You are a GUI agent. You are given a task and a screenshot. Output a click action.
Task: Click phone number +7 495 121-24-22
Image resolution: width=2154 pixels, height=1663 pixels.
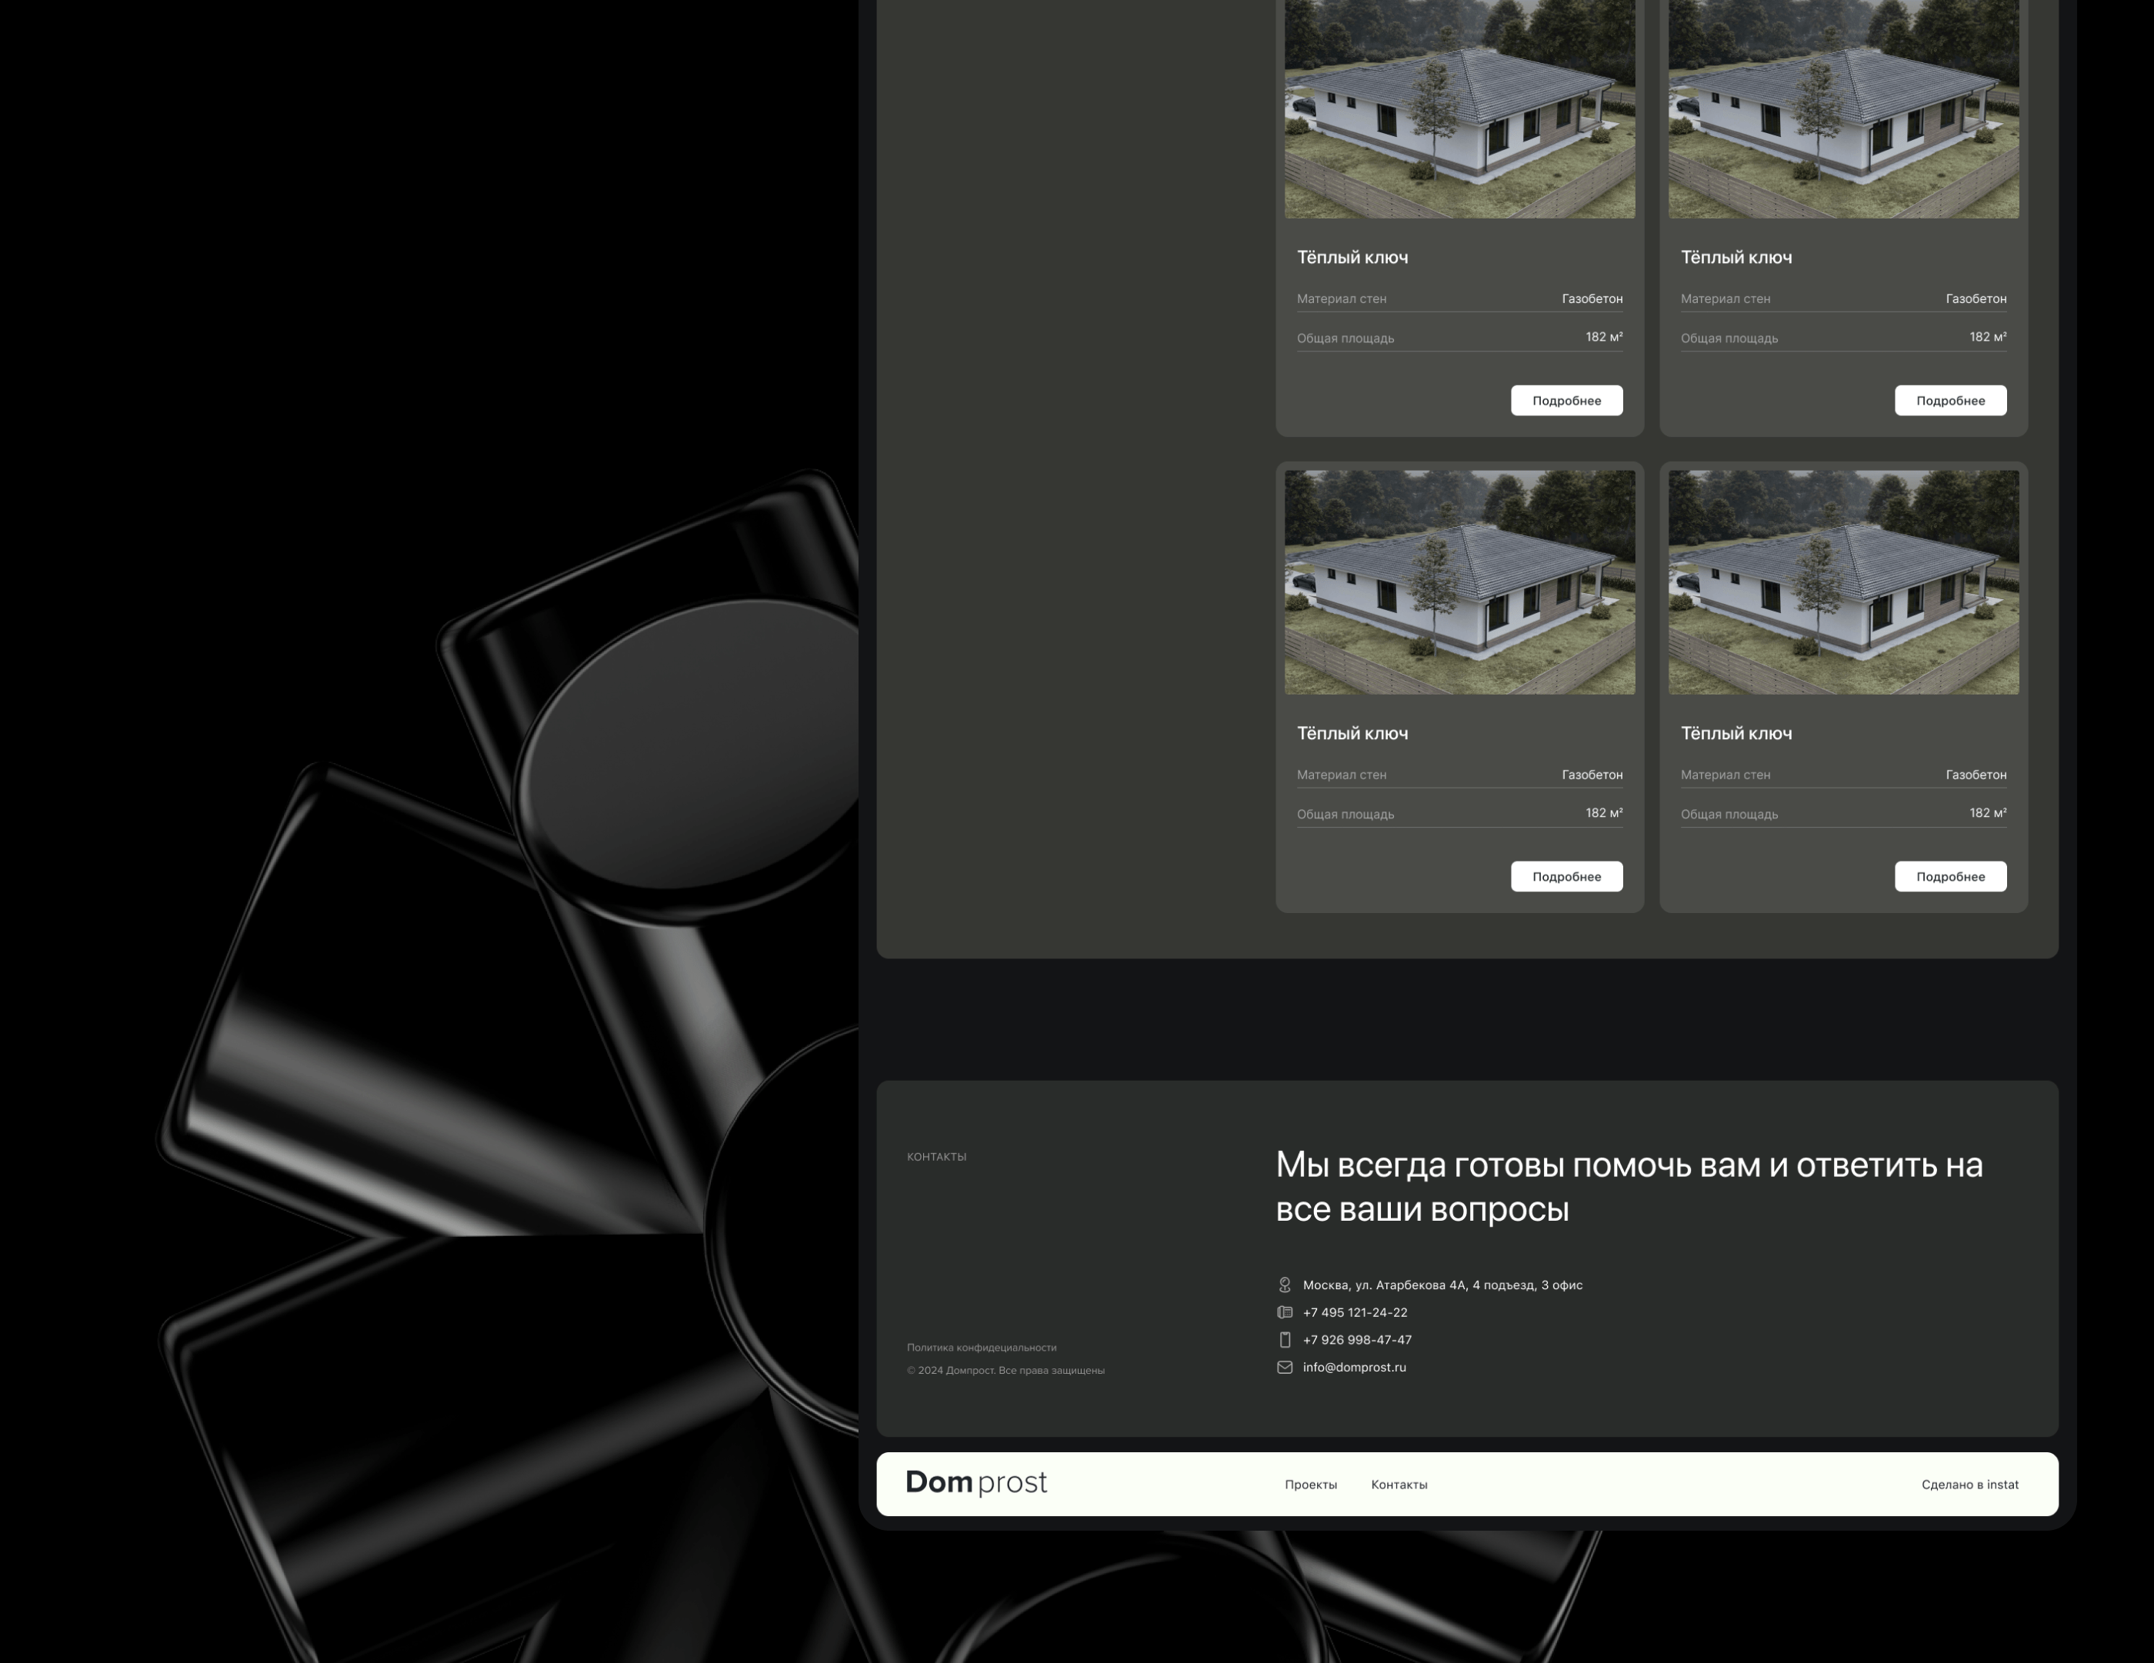(x=1354, y=1311)
